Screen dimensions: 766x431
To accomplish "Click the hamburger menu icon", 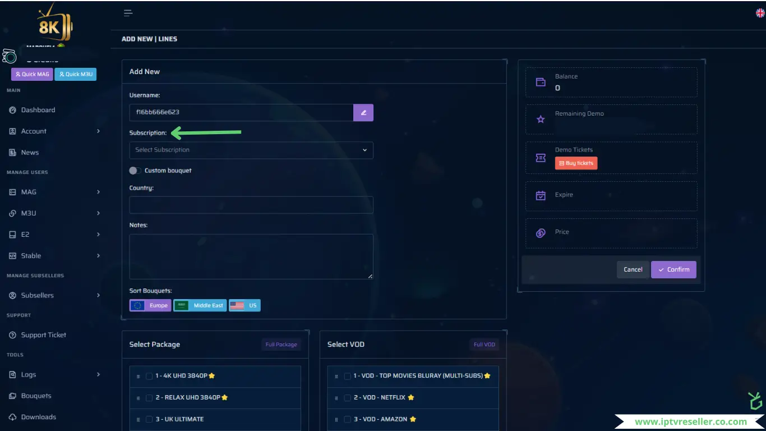I will pyautogui.click(x=128, y=13).
